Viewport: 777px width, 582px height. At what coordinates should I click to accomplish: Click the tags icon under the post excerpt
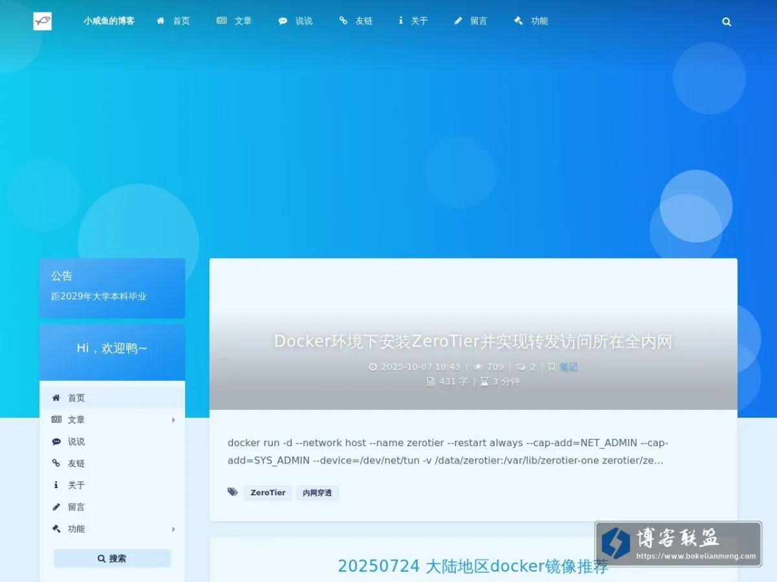(233, 492)
